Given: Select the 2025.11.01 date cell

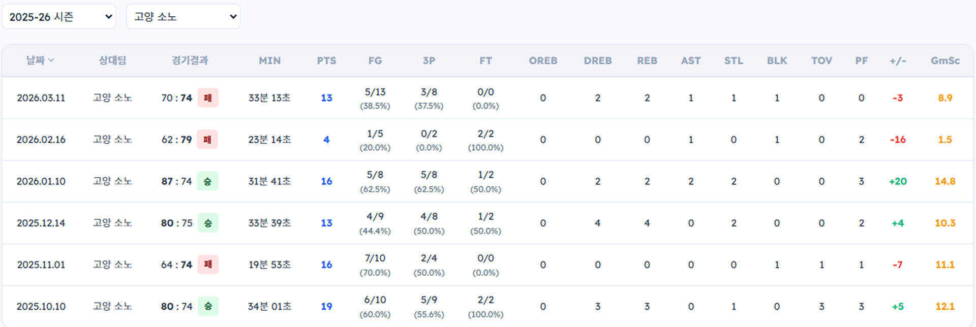Looking at the screenshot, I should click(x=41, y=265).
